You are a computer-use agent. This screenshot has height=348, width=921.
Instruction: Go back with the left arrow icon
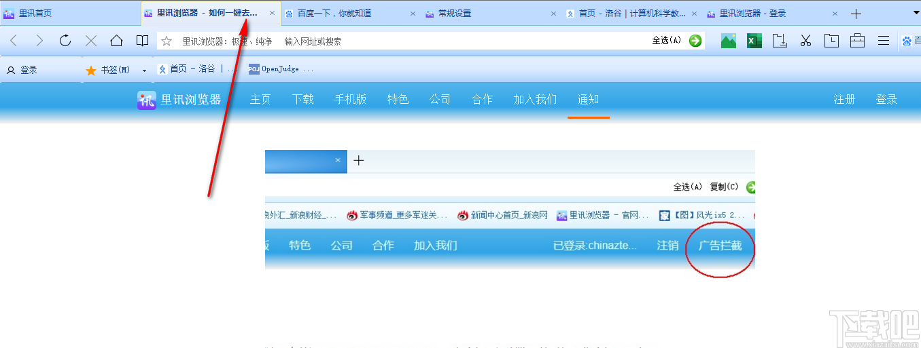pos(14,41)
